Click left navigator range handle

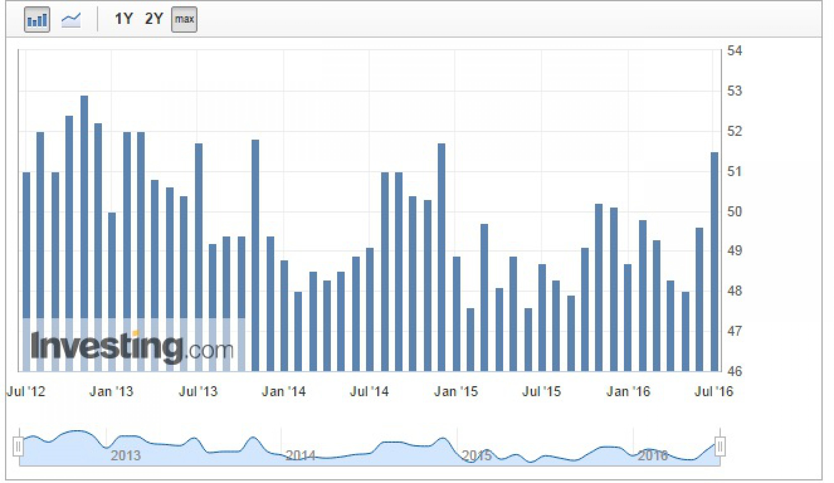[x=18, y=447]
